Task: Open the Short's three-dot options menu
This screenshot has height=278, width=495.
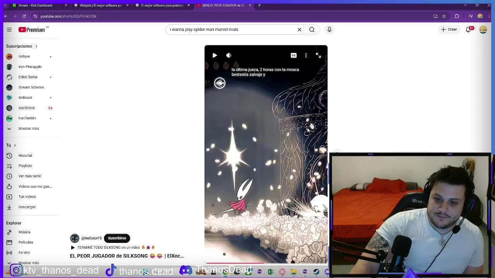Action: (x=306, y=55)
